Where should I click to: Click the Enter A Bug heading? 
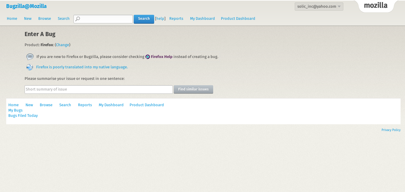tap(40, 34)
